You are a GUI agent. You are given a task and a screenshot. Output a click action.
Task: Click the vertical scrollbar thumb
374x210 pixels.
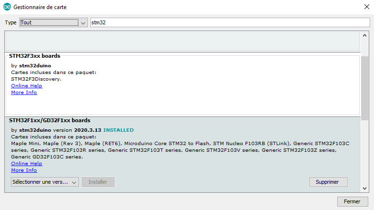coord(364,88)
